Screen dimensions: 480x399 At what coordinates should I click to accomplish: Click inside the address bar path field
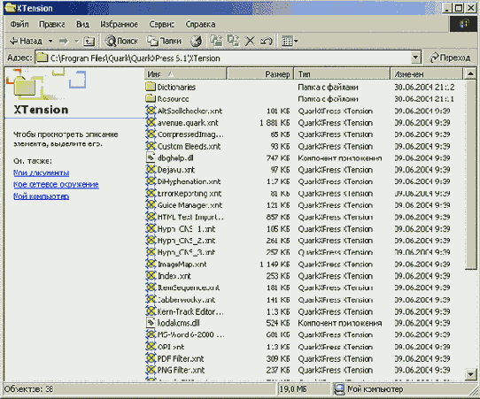pos(228,58)
